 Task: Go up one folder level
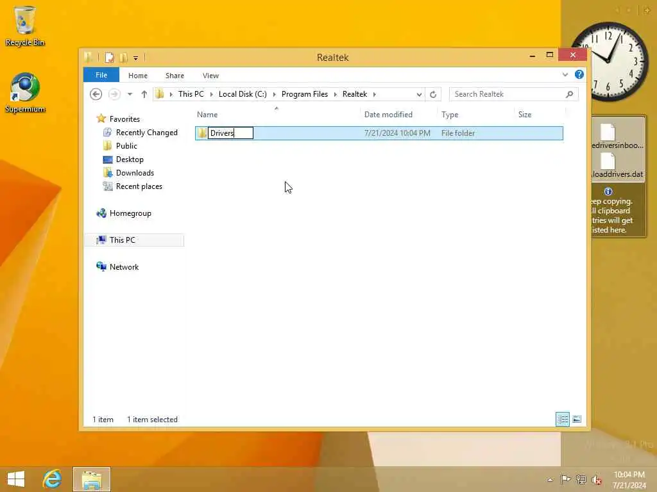coord(144,94)
